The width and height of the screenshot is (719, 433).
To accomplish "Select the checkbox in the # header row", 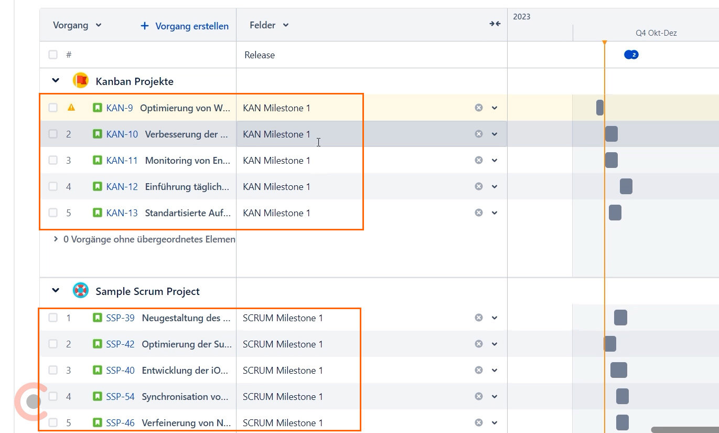I will [52, 54].
